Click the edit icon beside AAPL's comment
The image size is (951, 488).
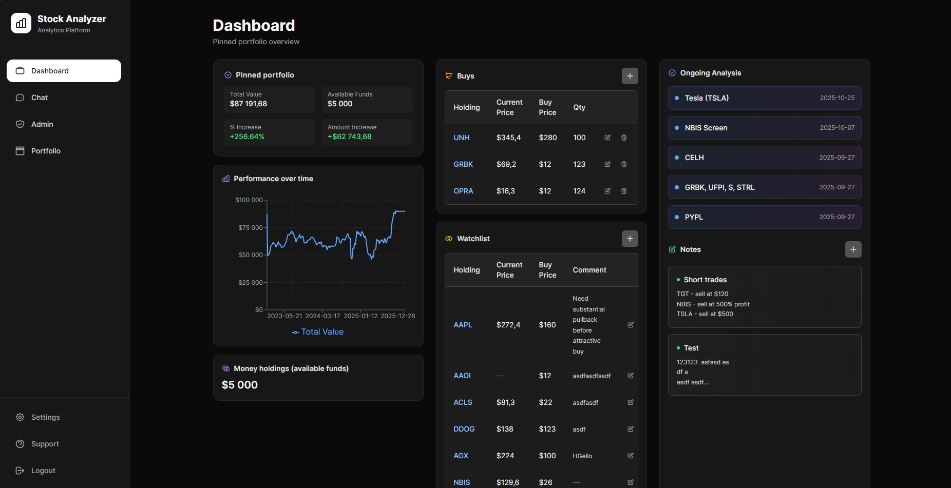coord(630,325)
